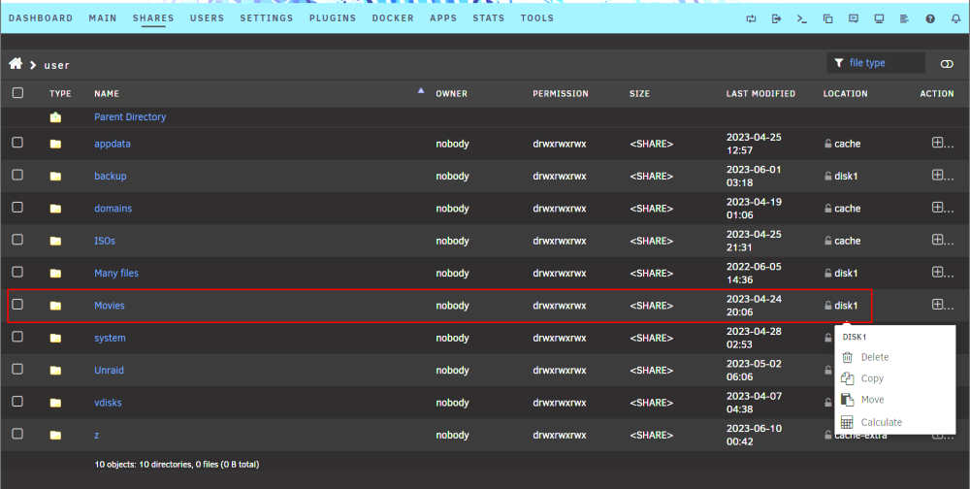The image size is (970, 489).
Task: Click the ISOs row <SHARE> size cell
Action: (652, 241)
